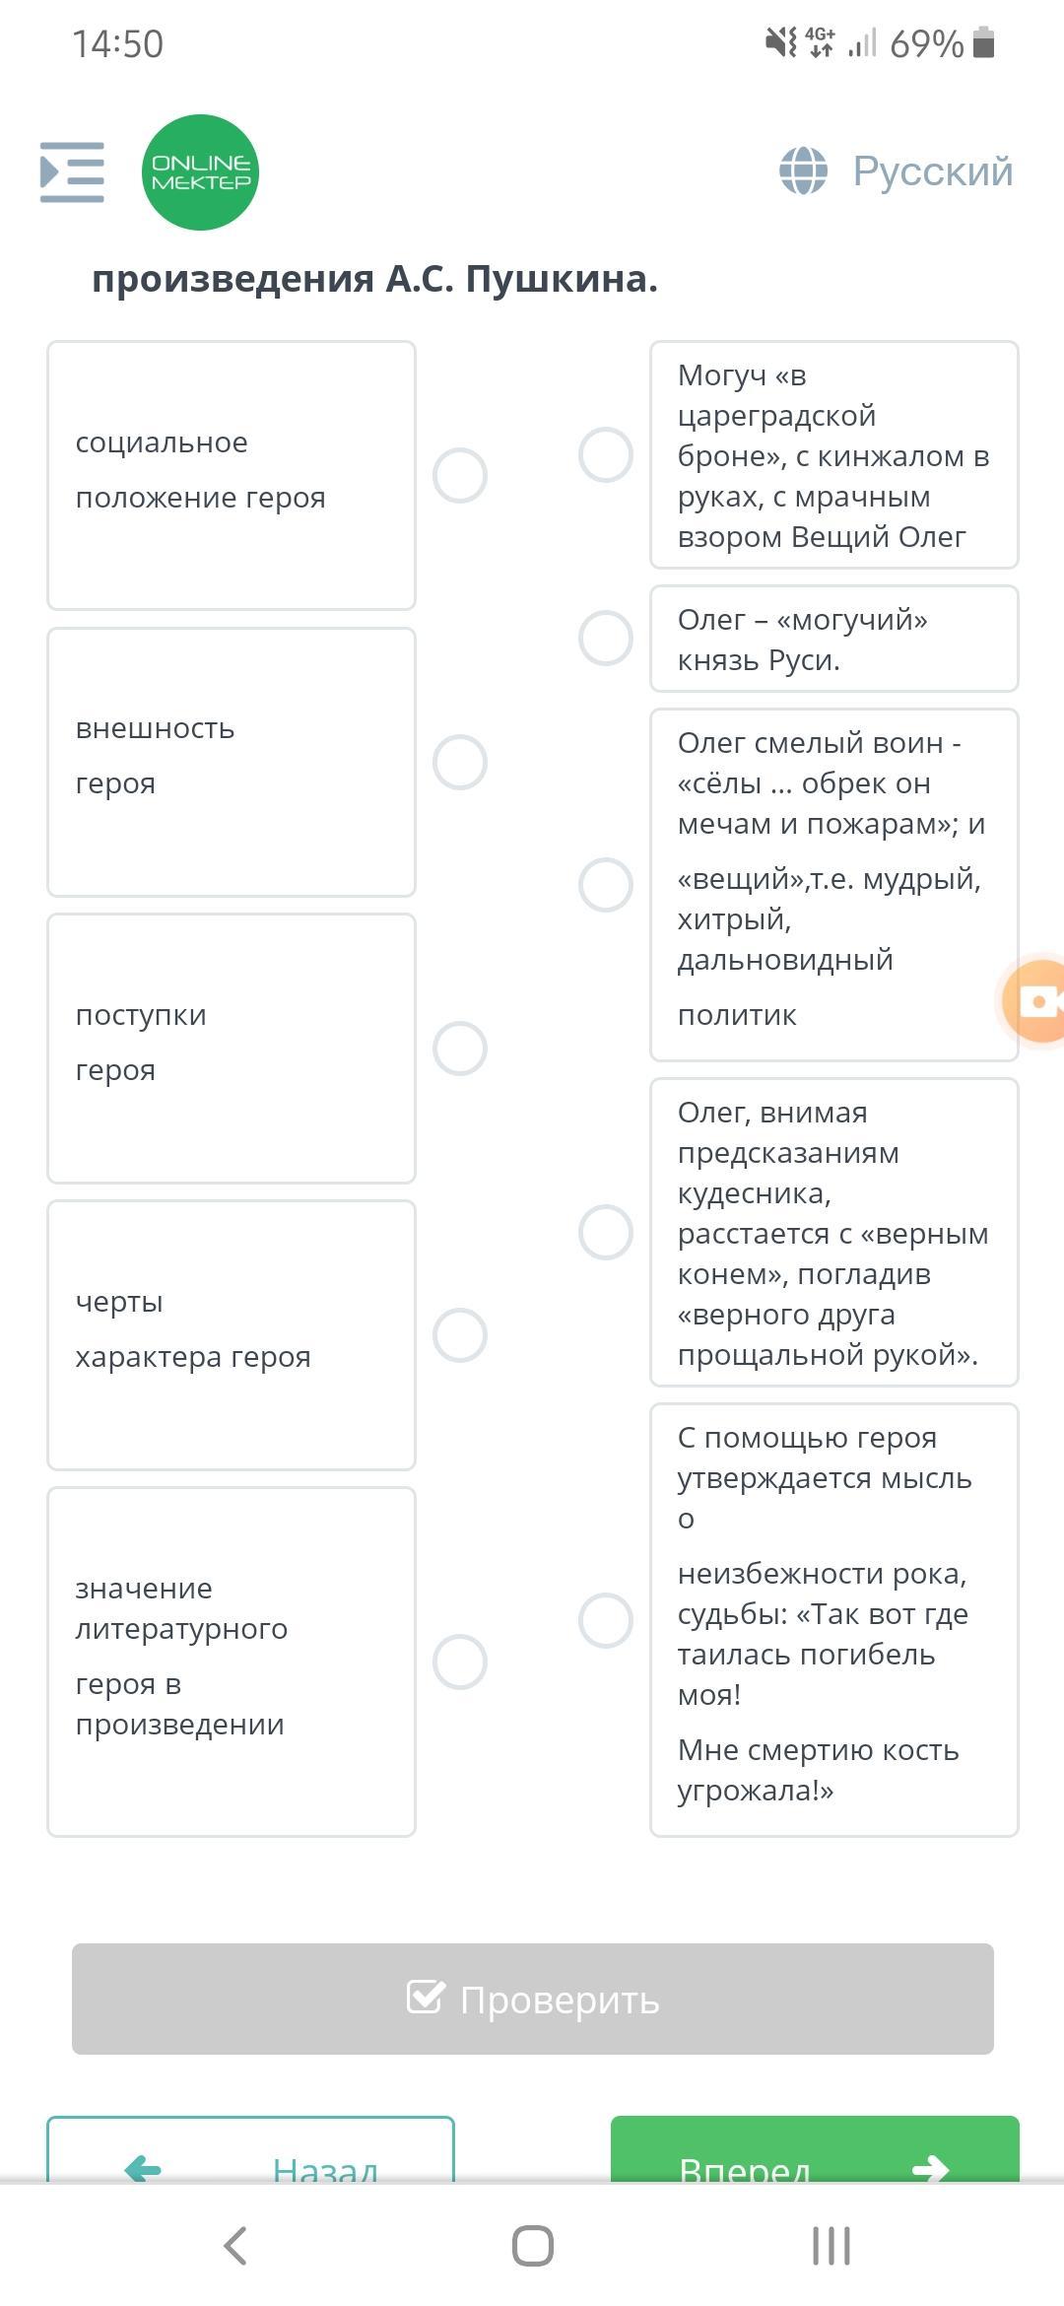The width and height of the screenshot is (1064, 2306).
Task: Select radio beside 'Могуч в цареградской броне' card
Action: [x=606, y=455]
